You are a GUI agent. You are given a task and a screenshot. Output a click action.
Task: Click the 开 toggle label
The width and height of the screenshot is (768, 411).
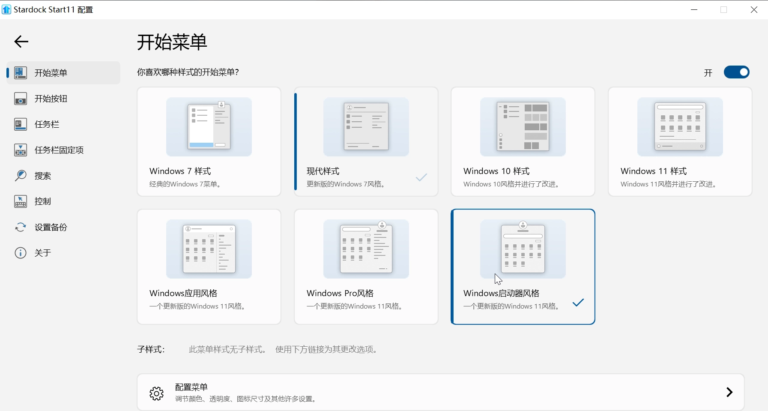click(708, 73)
